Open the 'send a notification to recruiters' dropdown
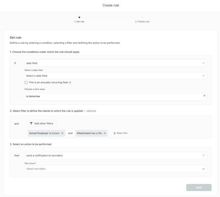The height and width of the screenshot is (197, 220). (x=203, y=155)
